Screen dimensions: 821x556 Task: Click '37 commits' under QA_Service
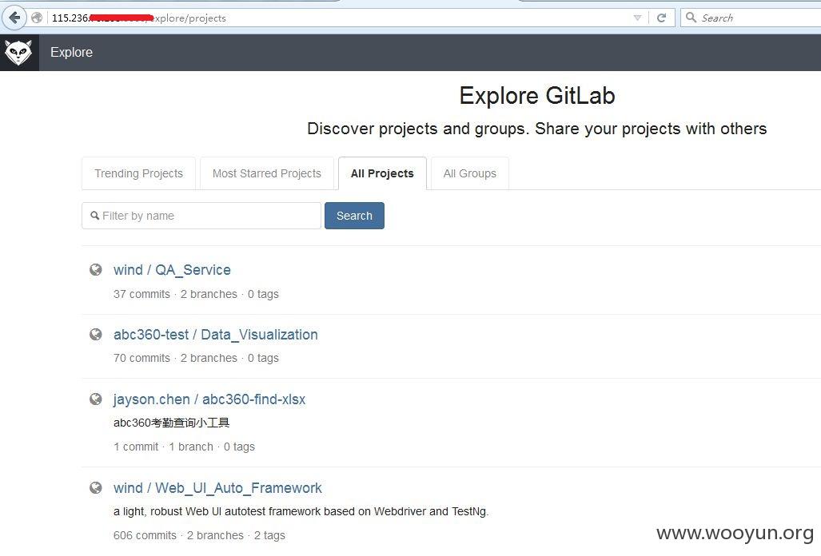141,294
